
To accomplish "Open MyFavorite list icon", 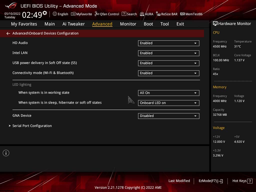I will click(x=73, y=14).
